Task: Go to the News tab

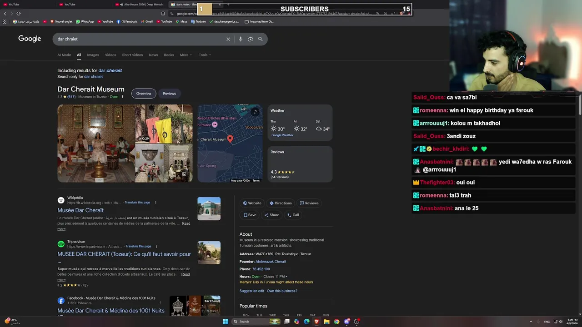Action: click(153, 55)
